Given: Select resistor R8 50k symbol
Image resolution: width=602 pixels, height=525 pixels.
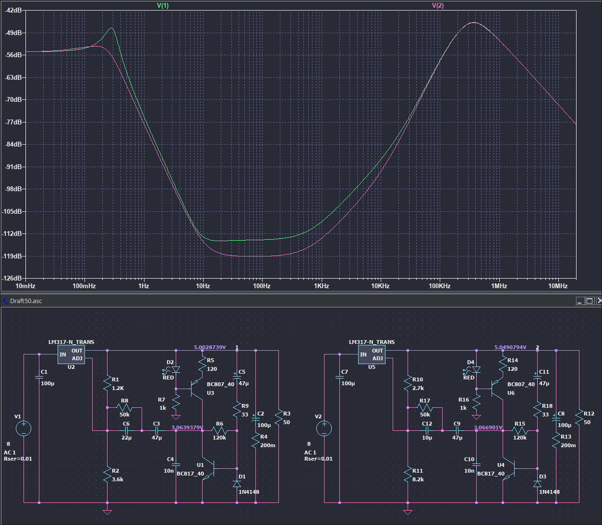Looking at the screenshot, I should pos(124,408).
